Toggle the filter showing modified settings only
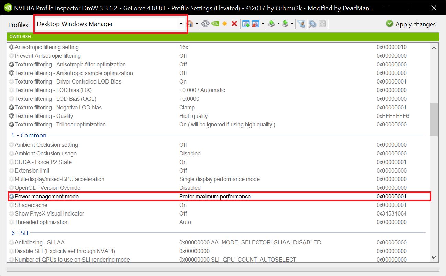Viewport: 446px width, 276px height. coord(302,24)
